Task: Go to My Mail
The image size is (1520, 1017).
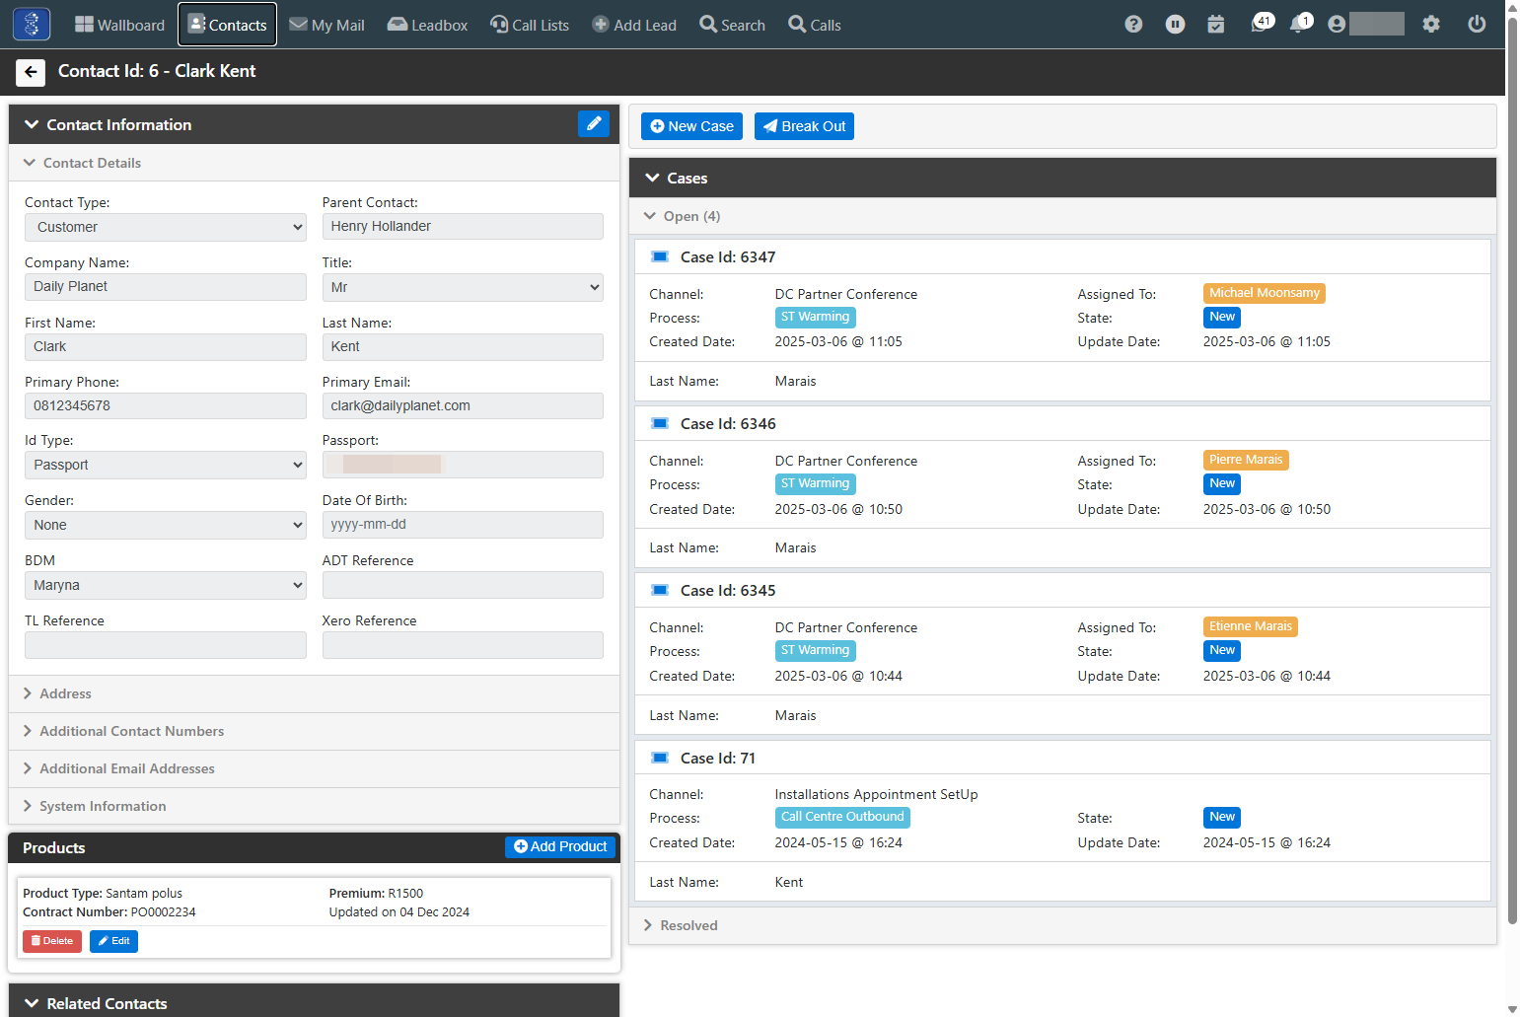Action: tap(326, 25)
